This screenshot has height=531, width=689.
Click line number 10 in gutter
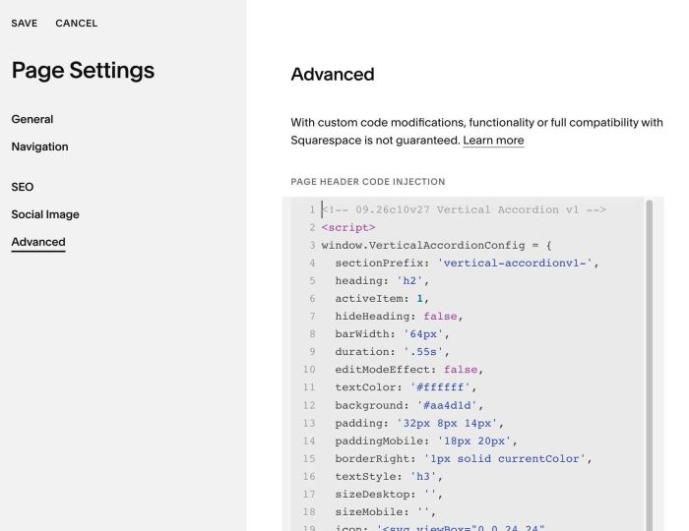309,370
